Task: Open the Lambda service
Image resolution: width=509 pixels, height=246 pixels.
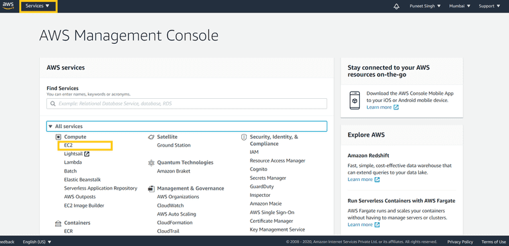Action: (73, 162)
